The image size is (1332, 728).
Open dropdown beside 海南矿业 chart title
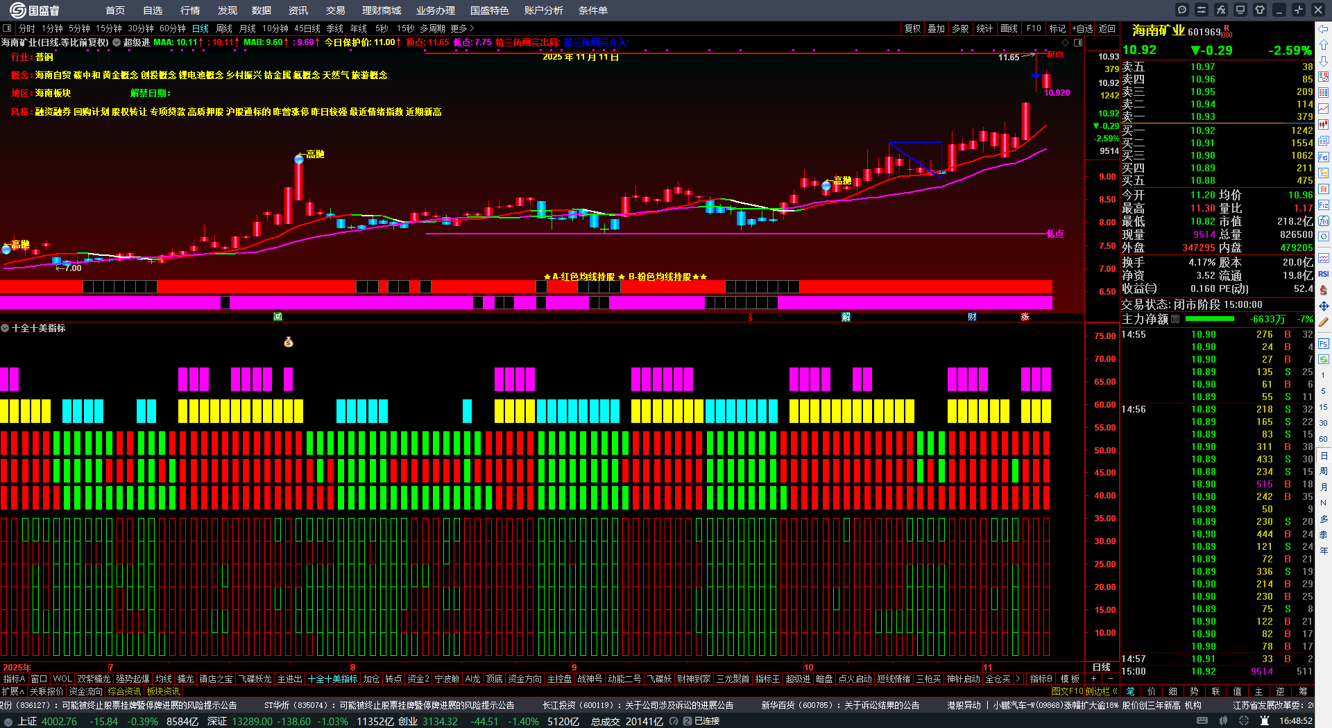coord(117,42)
